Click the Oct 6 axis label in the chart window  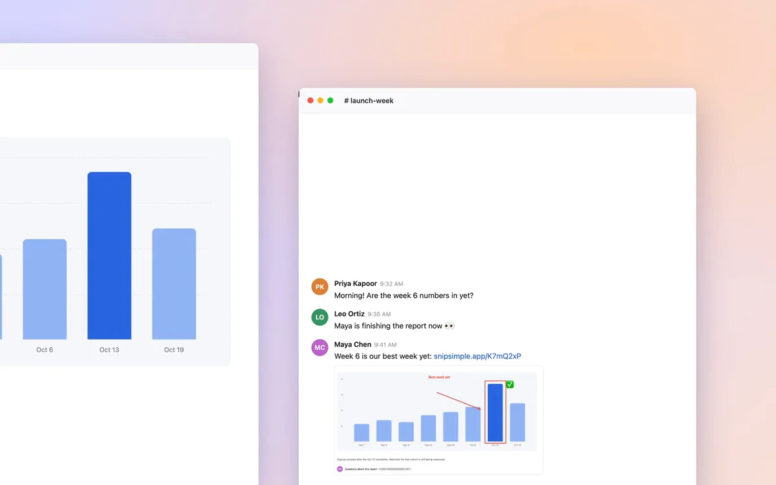point(45,350)
